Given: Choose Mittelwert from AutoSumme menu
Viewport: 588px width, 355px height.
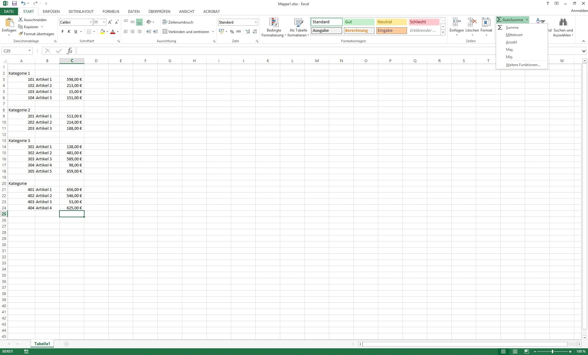Looking at the screenshot, I should (x=514, y=35).
